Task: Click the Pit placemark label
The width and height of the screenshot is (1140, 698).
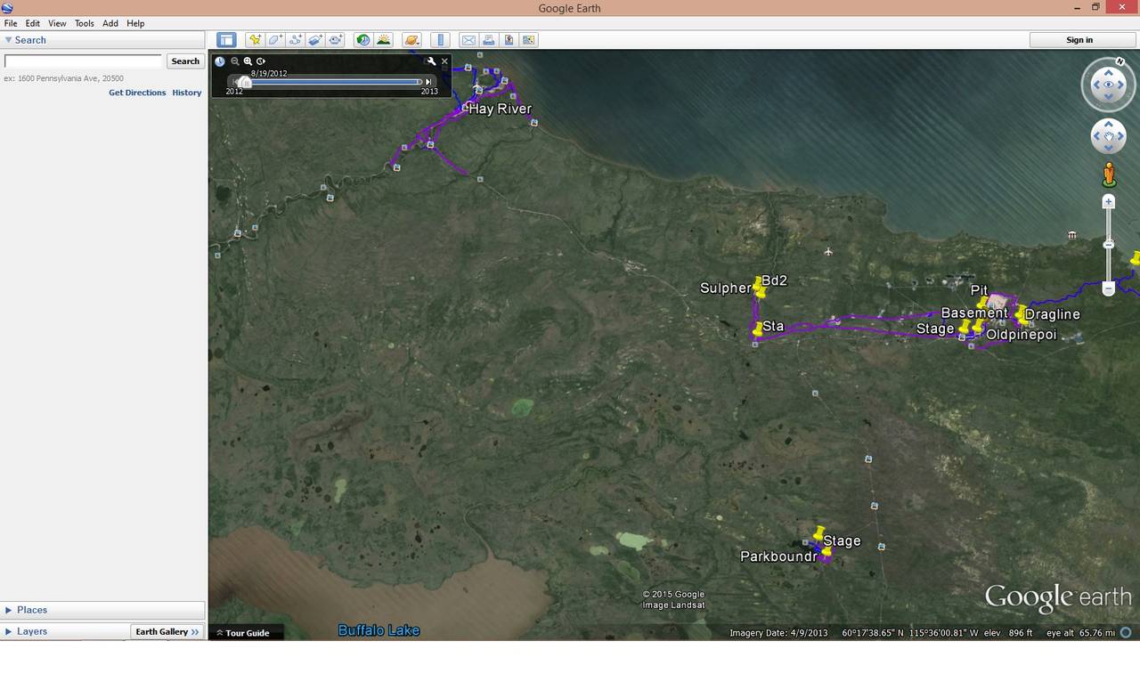Action: pos(979,289)
